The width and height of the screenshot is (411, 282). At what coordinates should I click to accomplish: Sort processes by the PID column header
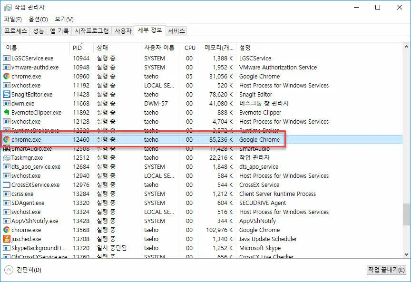pyautogui.click(x=78, y=48)
